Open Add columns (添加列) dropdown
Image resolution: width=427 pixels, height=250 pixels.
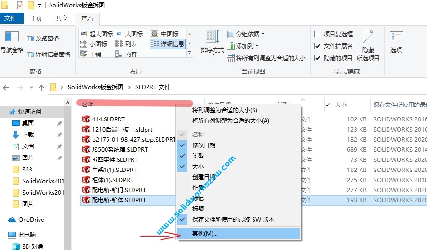click(242, 46)
